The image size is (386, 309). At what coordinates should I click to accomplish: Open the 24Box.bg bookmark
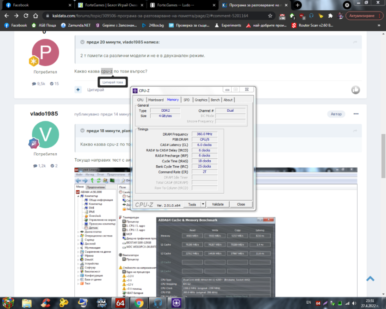153,26
